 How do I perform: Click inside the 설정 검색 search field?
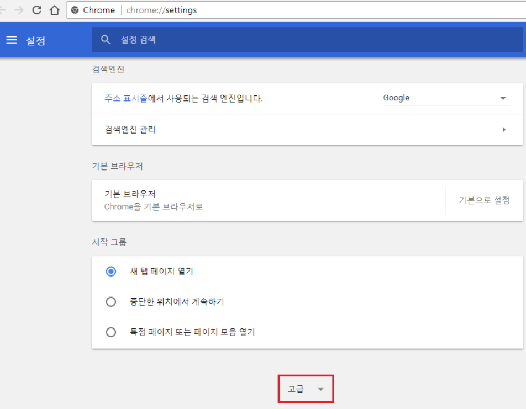click(166, 39)
